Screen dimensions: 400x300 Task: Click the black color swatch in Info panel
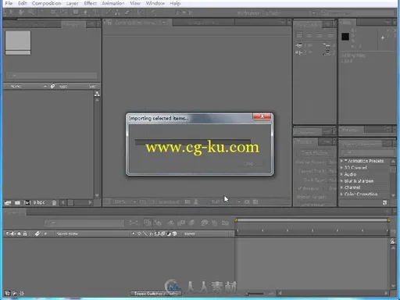coord(345,37)
